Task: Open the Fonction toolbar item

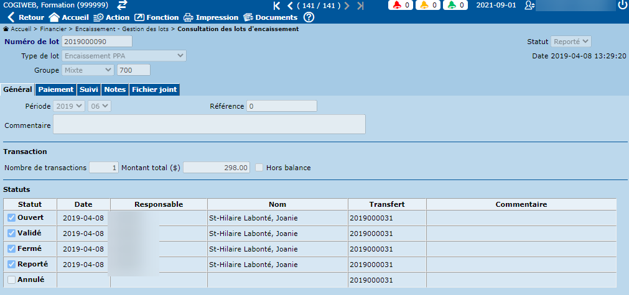Action: coord(140,17)
